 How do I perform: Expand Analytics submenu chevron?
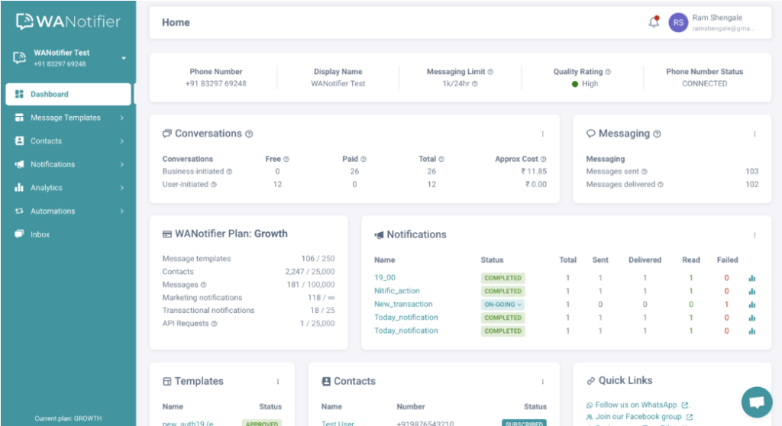click(121, 188)
